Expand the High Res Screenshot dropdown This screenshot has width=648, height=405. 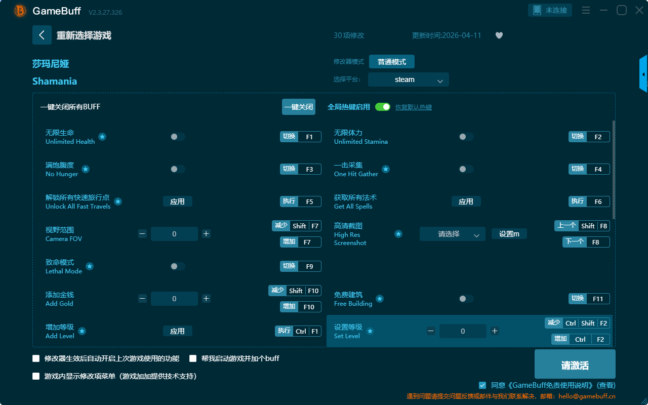(452, 234)
